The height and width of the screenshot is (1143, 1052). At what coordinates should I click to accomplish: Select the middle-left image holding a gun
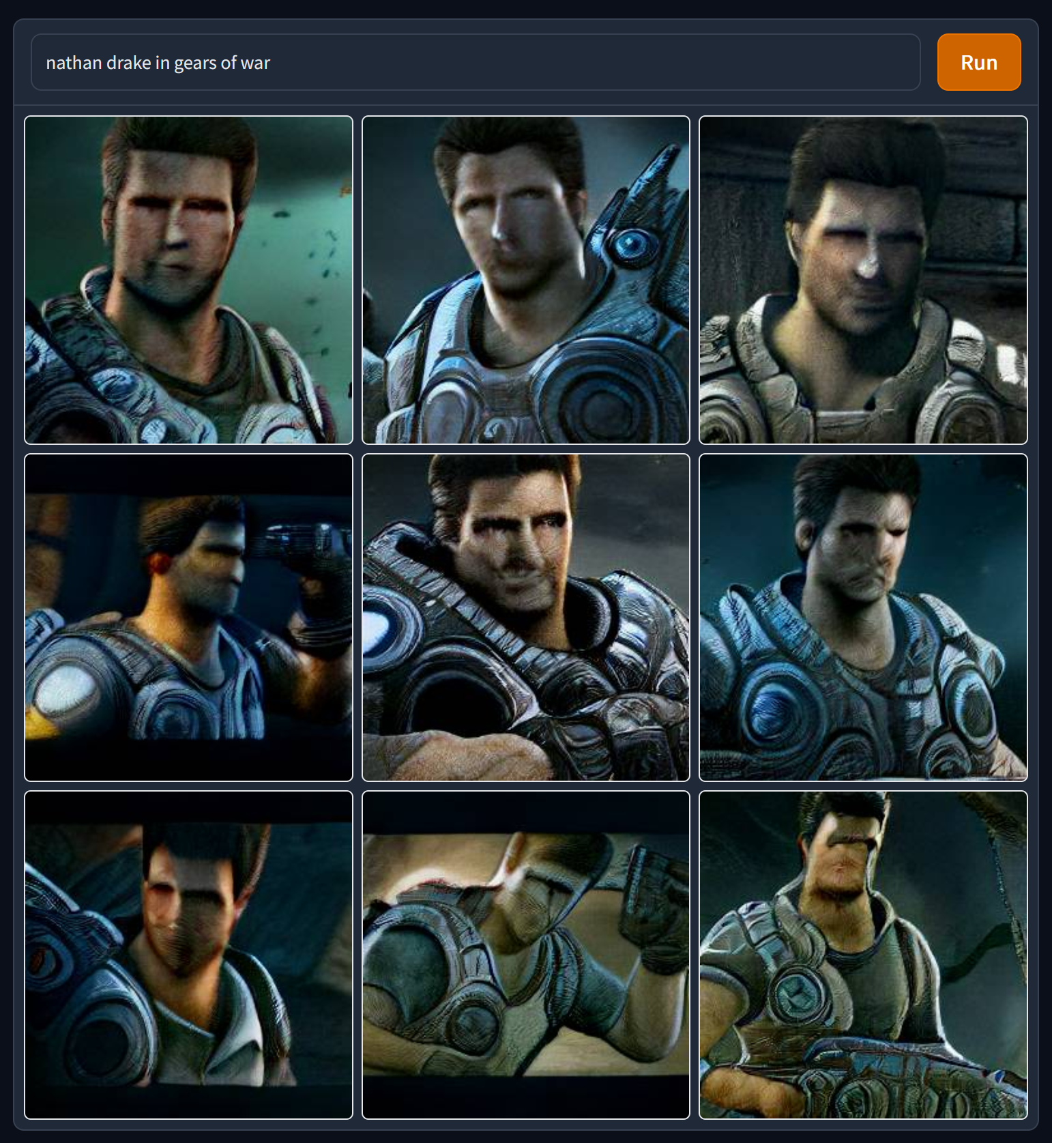(188, 618)
